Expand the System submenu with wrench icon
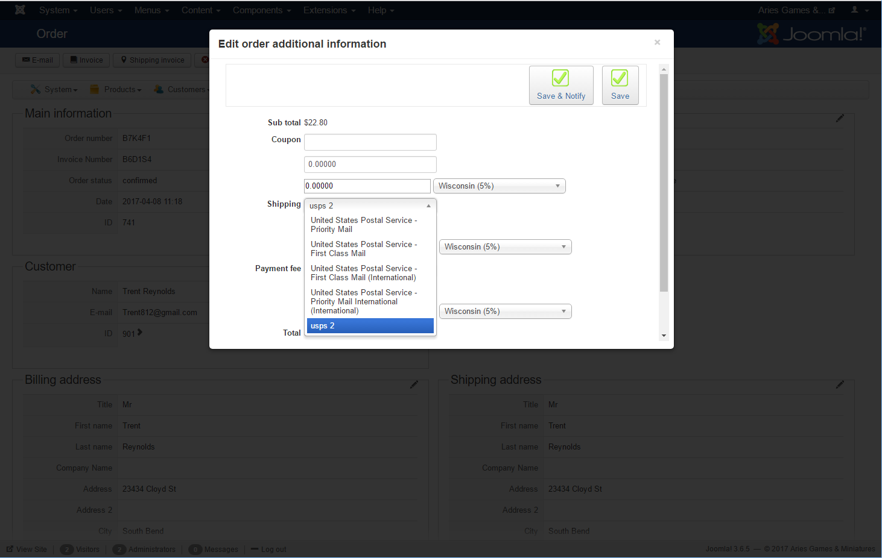882x558 pixels. (54, 90)
